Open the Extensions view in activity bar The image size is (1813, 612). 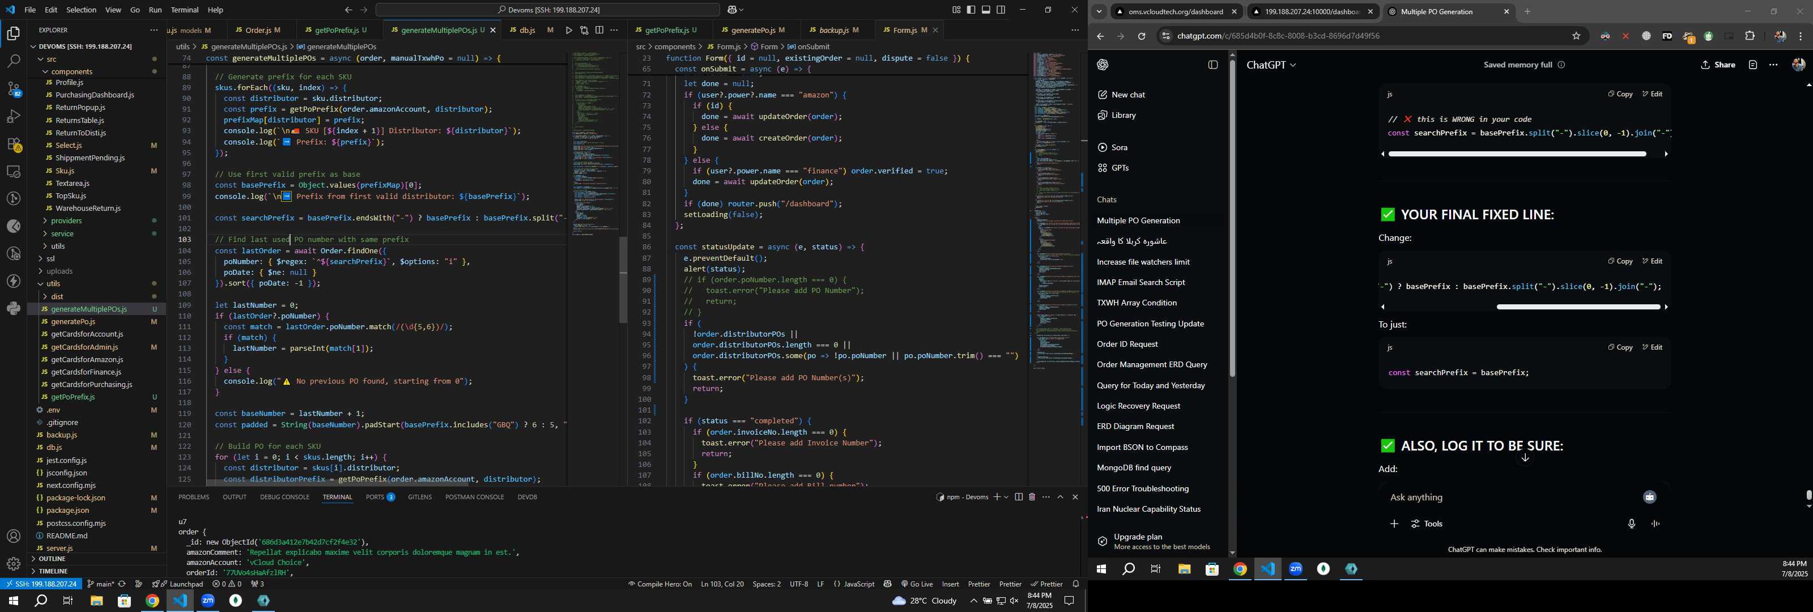pyautogui.click(x=14, y=144)
